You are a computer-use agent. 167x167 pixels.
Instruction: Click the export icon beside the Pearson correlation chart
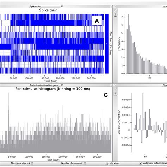coord(116,94)
